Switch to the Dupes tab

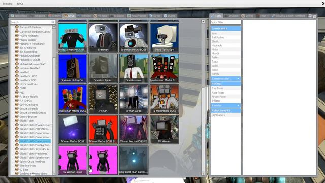[170, 16]
